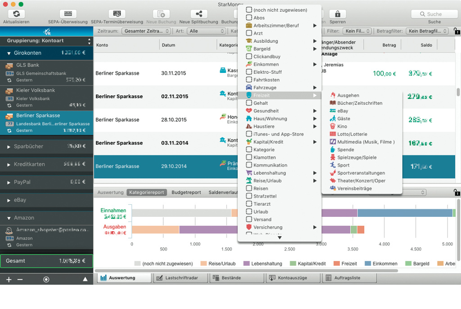Click the SEPA-Terminüberweisung icon
461x309 pixels.
117,14
